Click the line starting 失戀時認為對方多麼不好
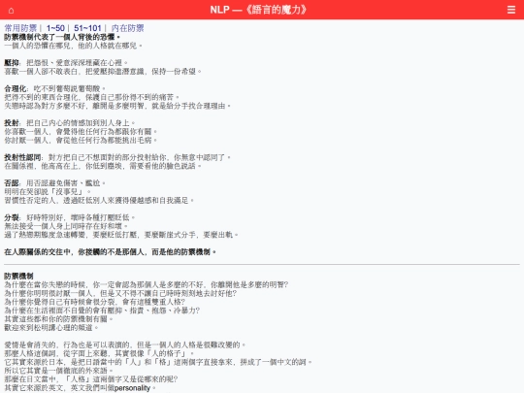The width and height of the screenshot is (524, 393). coord(117,106)
